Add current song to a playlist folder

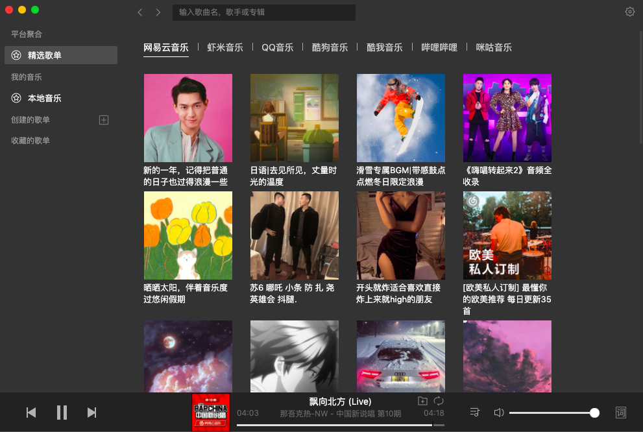tap(422, 401)
